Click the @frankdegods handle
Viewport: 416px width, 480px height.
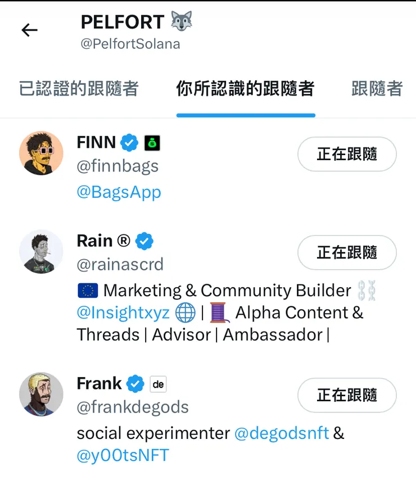[x=133, y=407]
